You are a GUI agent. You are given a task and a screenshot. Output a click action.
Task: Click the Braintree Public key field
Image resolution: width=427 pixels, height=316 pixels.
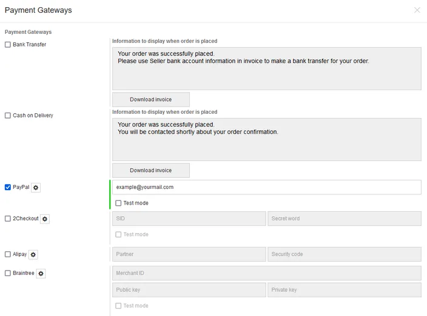(x=189, y=290)
